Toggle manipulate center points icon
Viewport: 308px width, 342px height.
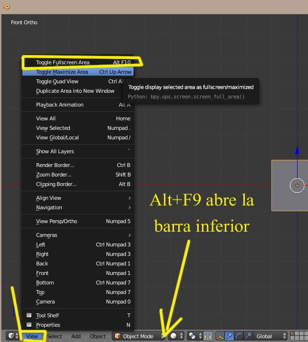[208, 336]
